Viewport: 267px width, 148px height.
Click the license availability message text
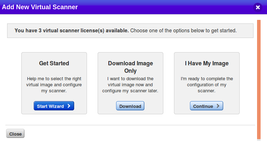click(126, 31)
